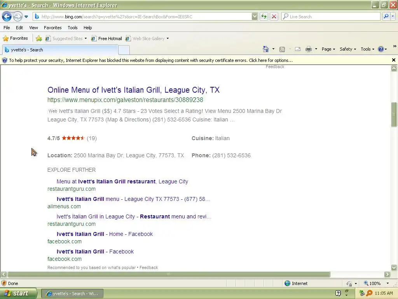Open Online Menu of Ivett's Italian Grill link
This screenshot has height=299, width=398.
[134, 90]
